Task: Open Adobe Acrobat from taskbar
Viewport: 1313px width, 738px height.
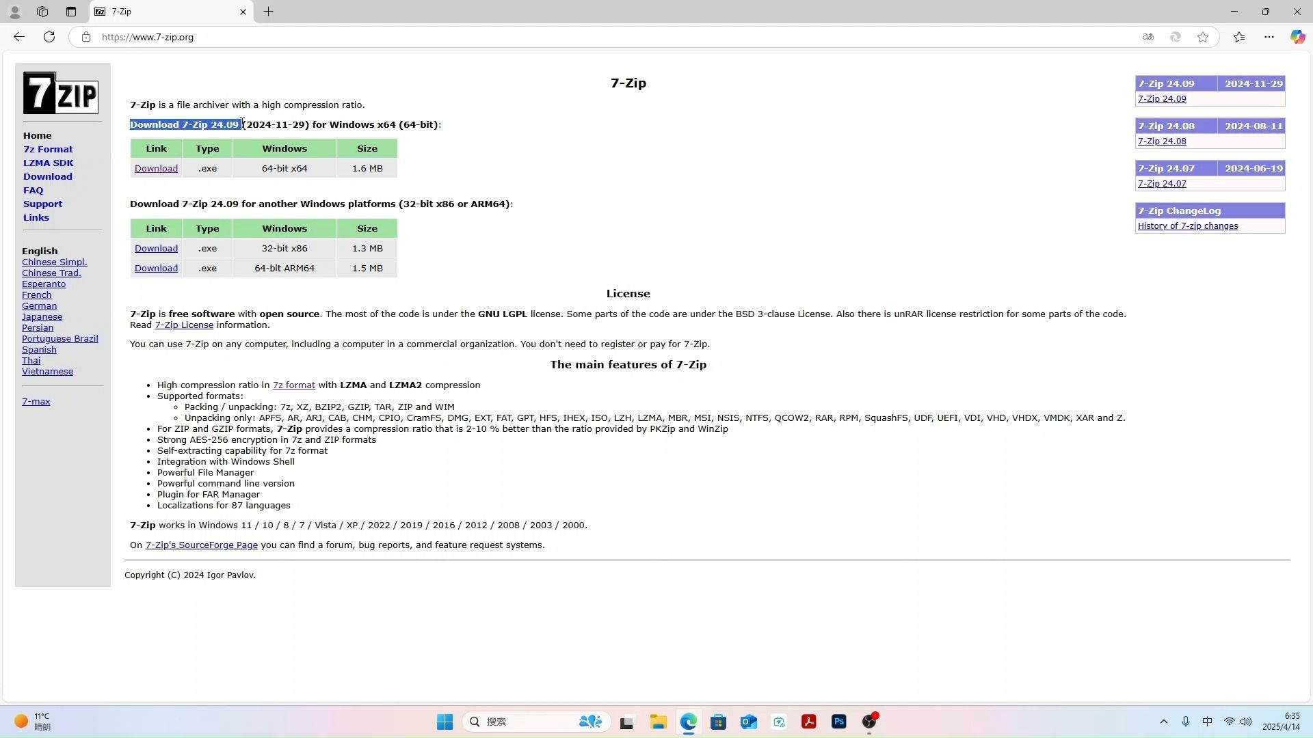Action: 808,722
